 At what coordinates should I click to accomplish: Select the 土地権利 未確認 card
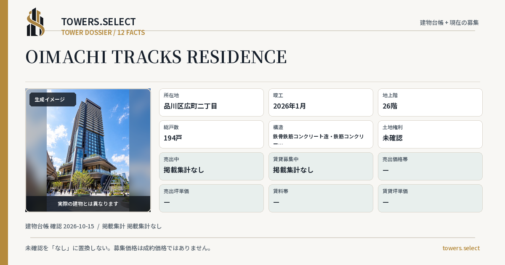(430, 134)
